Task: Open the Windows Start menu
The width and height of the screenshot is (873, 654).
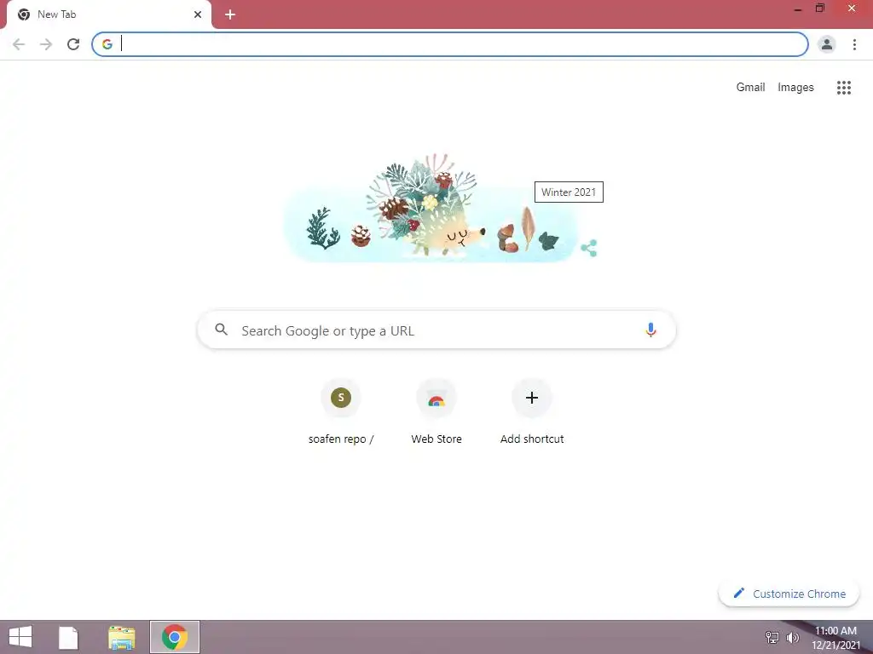Action: (x=20, y=637)
